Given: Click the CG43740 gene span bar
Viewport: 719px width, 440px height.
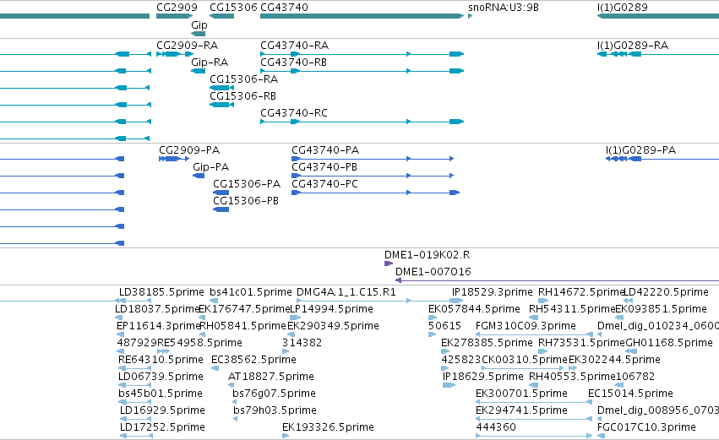Looking at the screenshot, I should click(x=362, y=17).
